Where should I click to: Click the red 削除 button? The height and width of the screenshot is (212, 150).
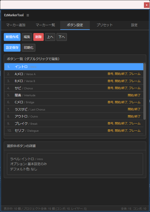[39, 37]
